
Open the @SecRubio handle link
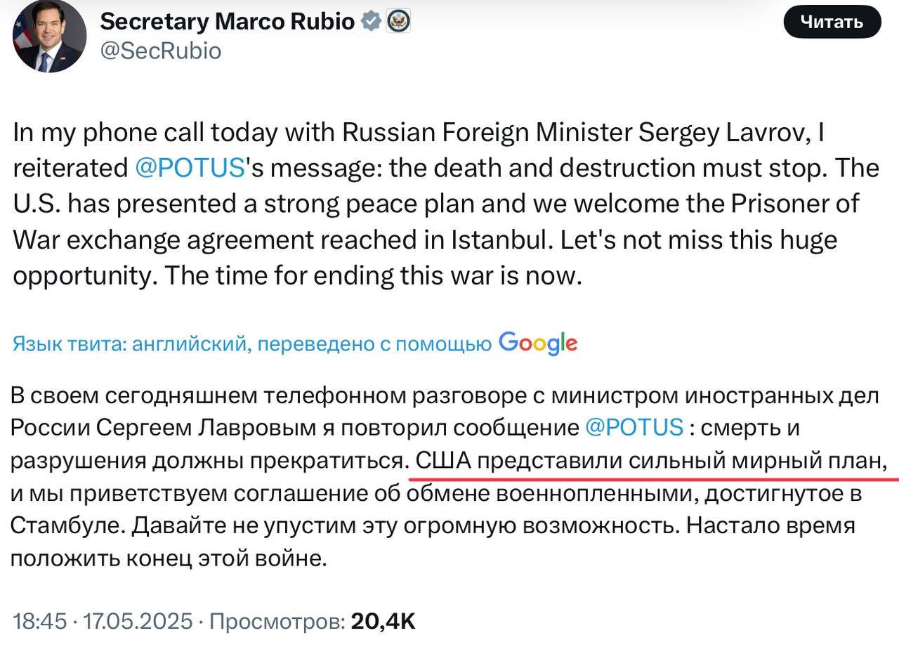pos(161,51)
